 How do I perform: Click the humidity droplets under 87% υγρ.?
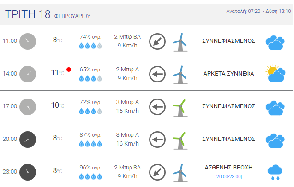(90, 144)
